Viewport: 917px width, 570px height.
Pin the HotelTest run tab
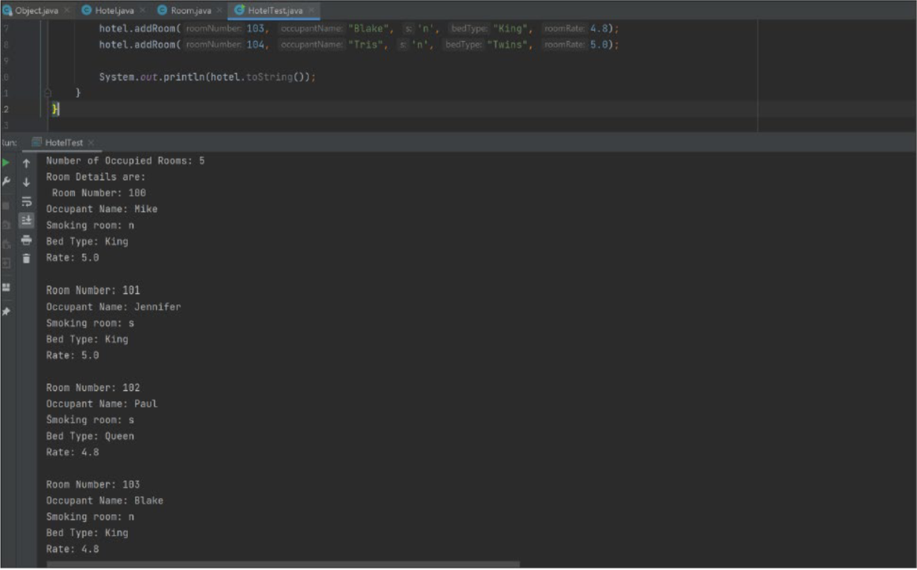pos(6,311)
